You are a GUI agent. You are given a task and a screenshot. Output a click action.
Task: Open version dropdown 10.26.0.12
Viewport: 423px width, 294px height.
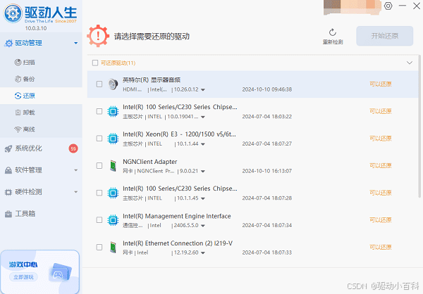(x=203, y=90)
